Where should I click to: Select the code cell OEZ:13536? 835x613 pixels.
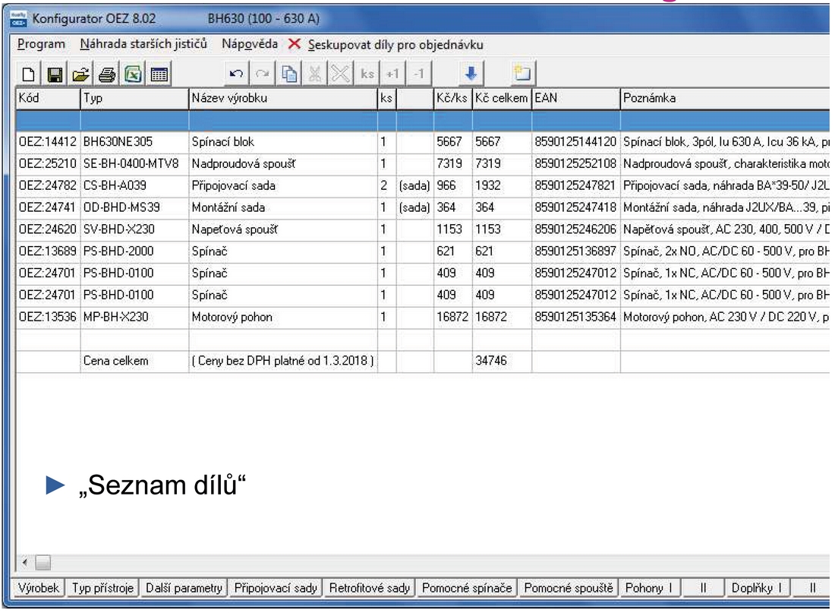(x=48, y=317)
